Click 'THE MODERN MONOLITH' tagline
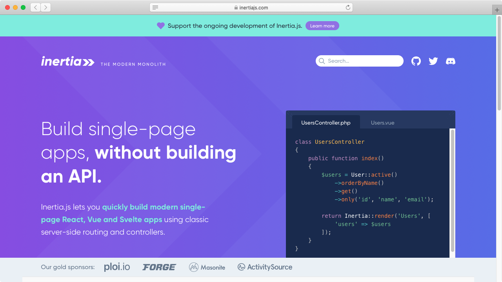 [133, 64]
